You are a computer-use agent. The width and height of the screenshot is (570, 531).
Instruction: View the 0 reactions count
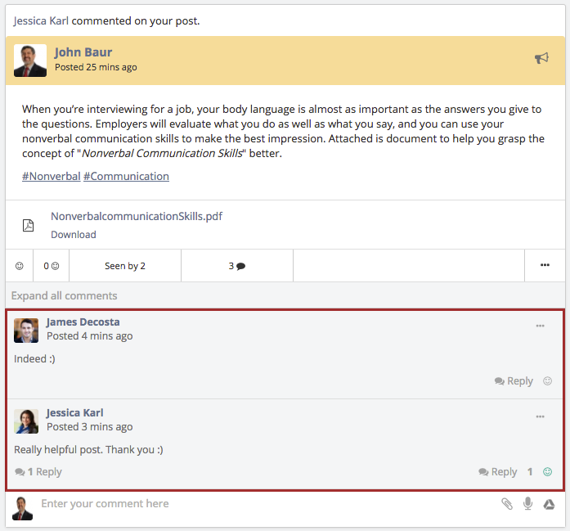coord(52,266)
